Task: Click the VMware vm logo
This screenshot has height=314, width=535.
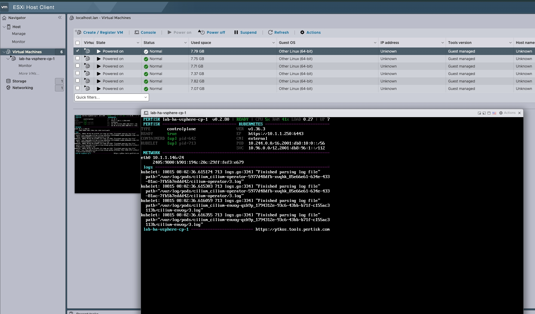Action: pos(4,7)
